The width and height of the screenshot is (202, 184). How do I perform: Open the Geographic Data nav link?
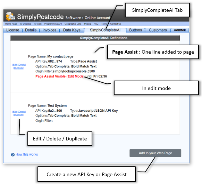[x=73, y=24]
